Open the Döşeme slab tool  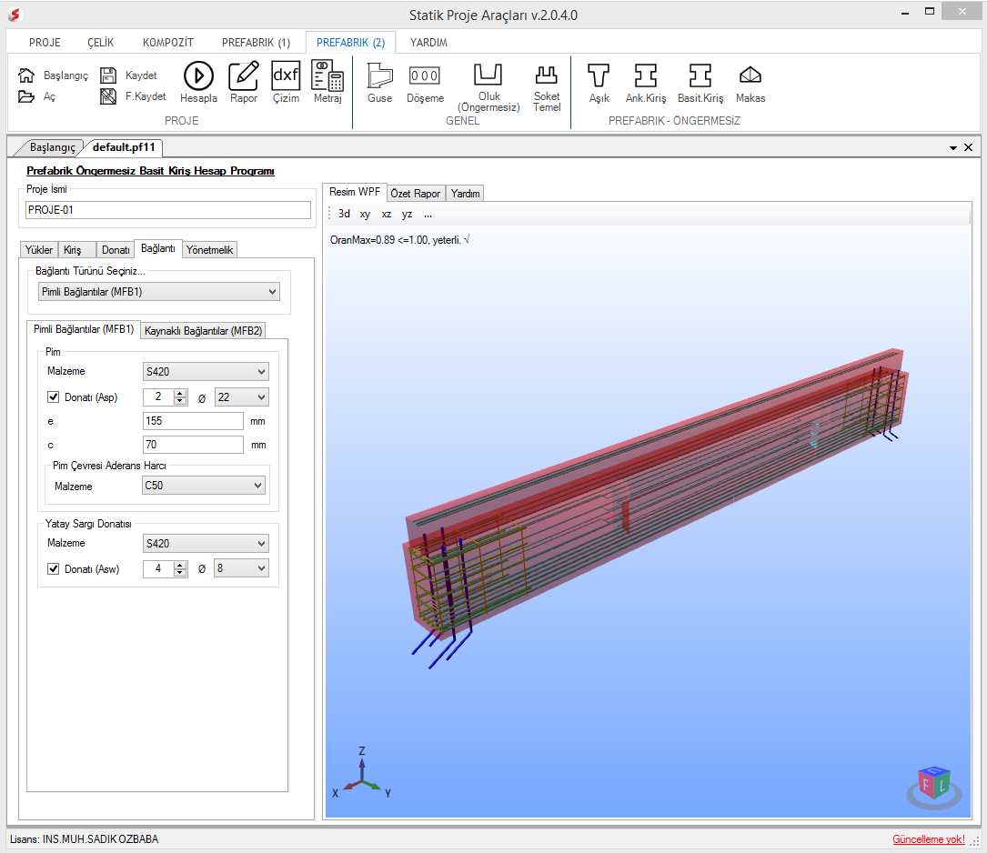425,75
